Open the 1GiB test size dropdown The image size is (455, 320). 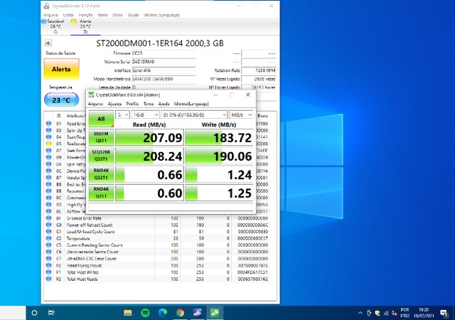coord(145,114)
